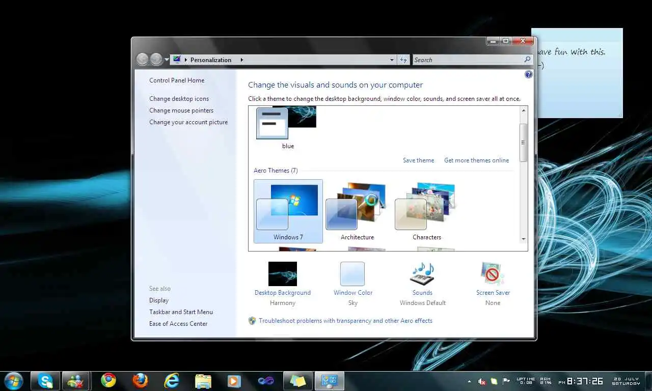Open Skype from the taskbar
This screenshot has height=391, width=652.
45,381
